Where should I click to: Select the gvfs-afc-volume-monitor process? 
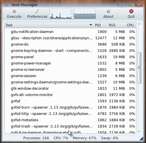[70, 95]
